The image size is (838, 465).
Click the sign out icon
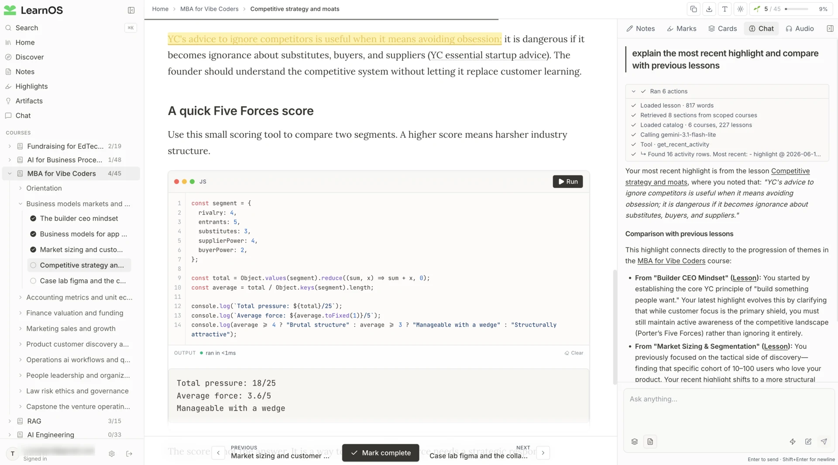coord(129,454)
